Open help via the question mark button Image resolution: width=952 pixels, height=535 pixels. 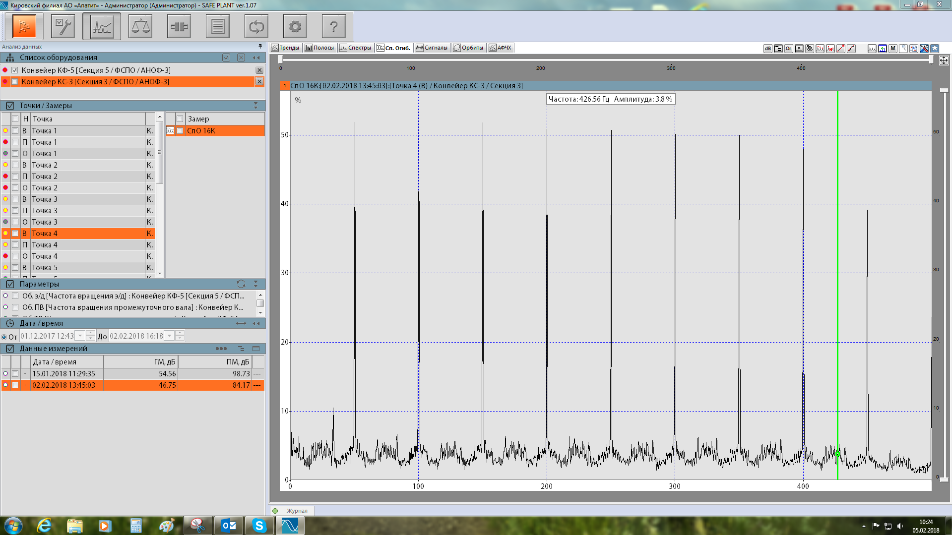[x=334, y=27]
